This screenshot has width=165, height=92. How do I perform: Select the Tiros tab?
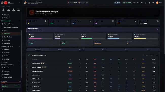pyautogui.click(x=126, y=50)
